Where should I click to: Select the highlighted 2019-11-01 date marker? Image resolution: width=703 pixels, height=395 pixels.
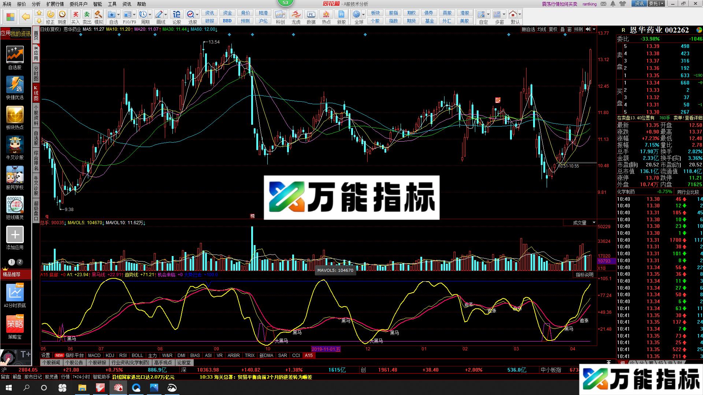coord(325,349)
